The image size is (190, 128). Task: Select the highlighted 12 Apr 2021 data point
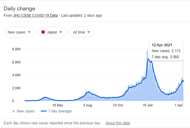[183, 81]
